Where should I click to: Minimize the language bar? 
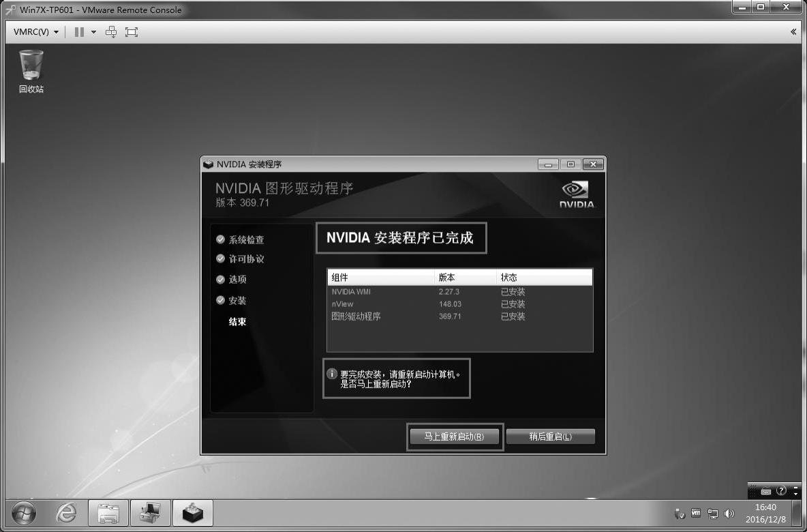tap(796, 487)
